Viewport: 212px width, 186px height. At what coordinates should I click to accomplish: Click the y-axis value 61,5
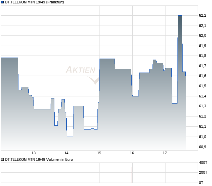pyautogui.click(x=202, y=86)
